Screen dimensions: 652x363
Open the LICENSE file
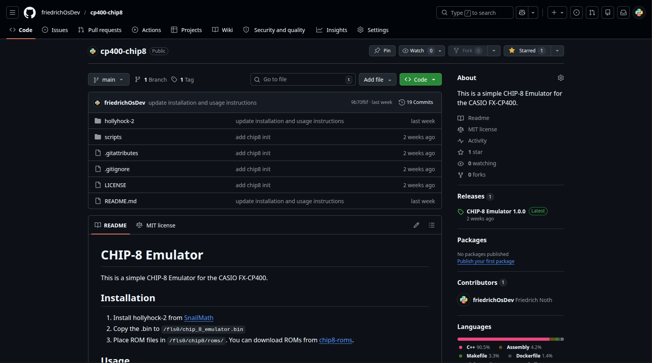[x=115, y=185]
